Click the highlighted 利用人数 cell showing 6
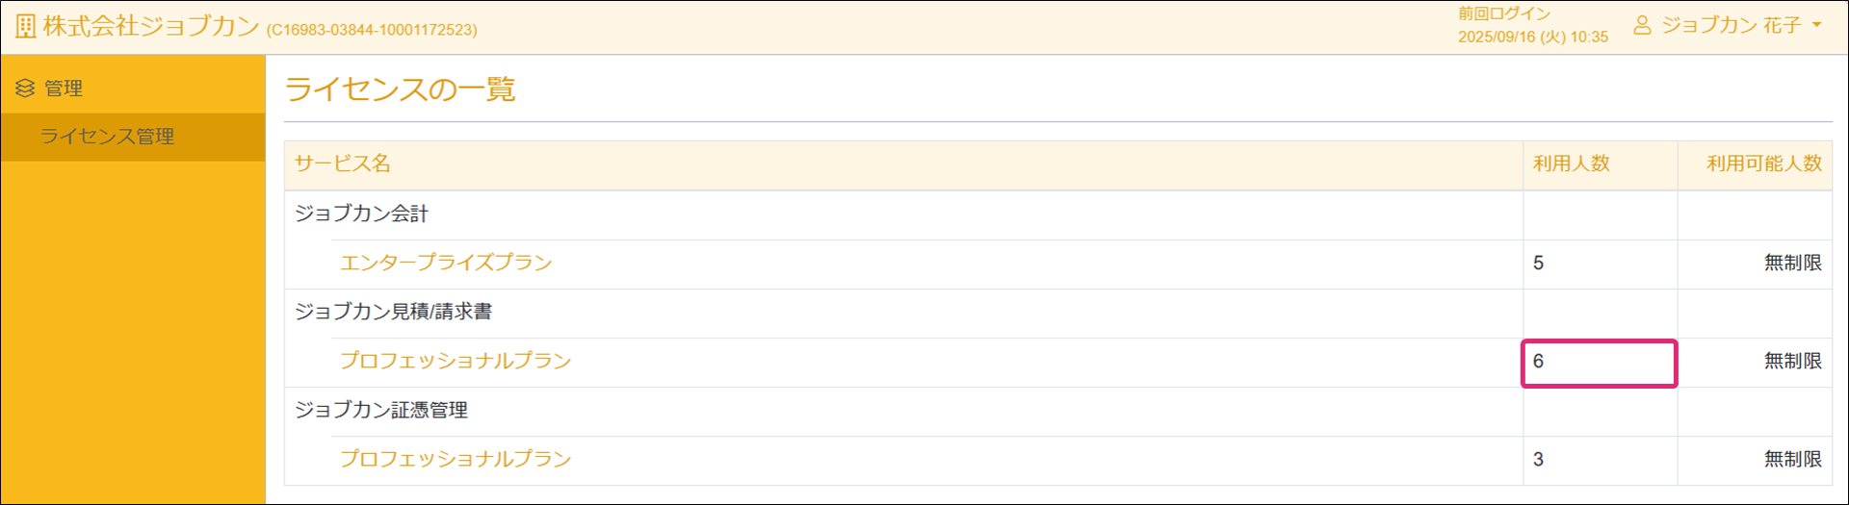The image size is (1849, 505). [x=1599, y=362]
